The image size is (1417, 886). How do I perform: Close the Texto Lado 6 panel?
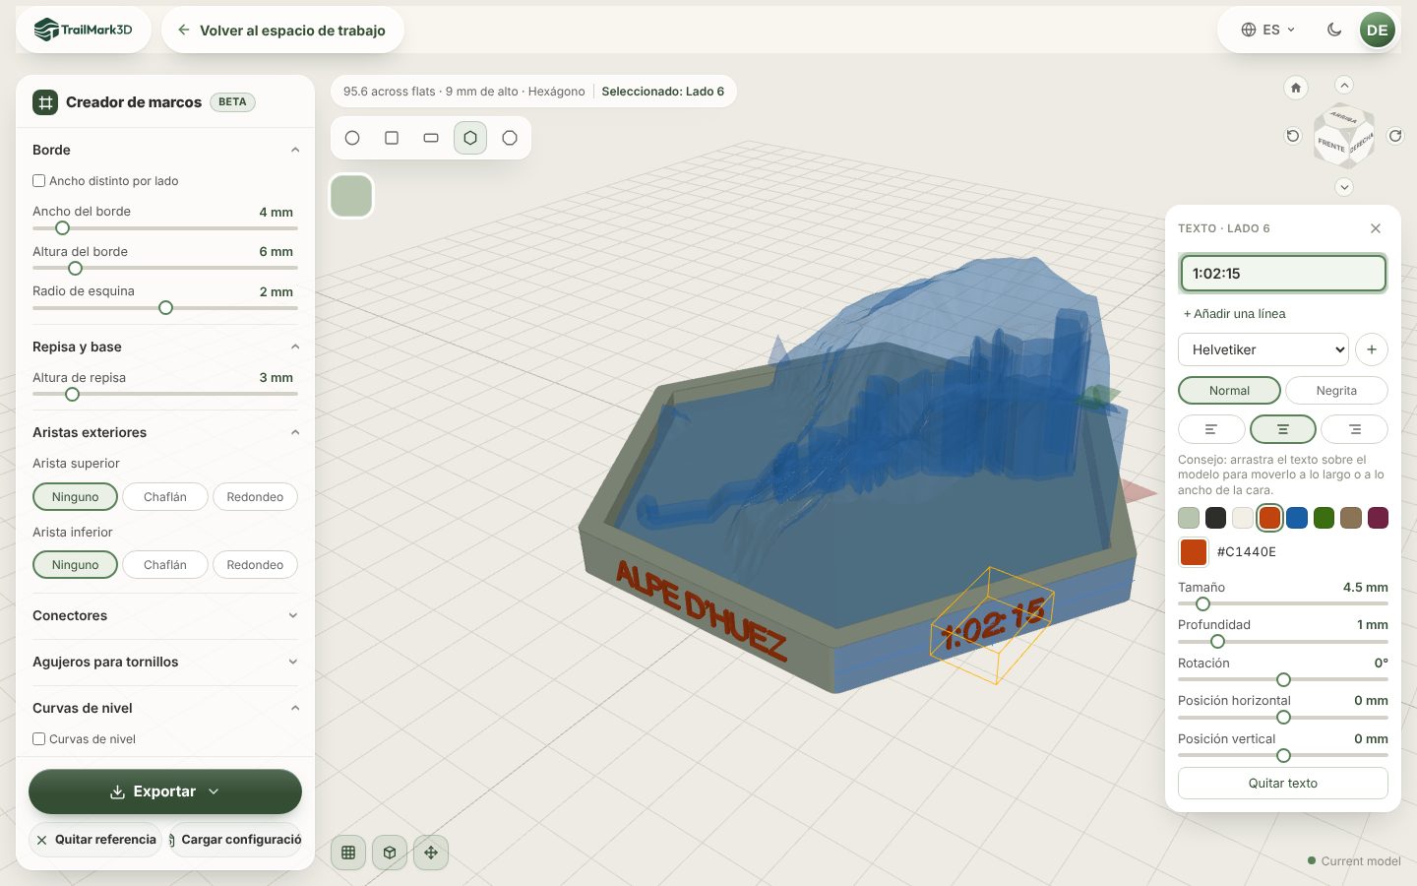[x=1376, y=228]
